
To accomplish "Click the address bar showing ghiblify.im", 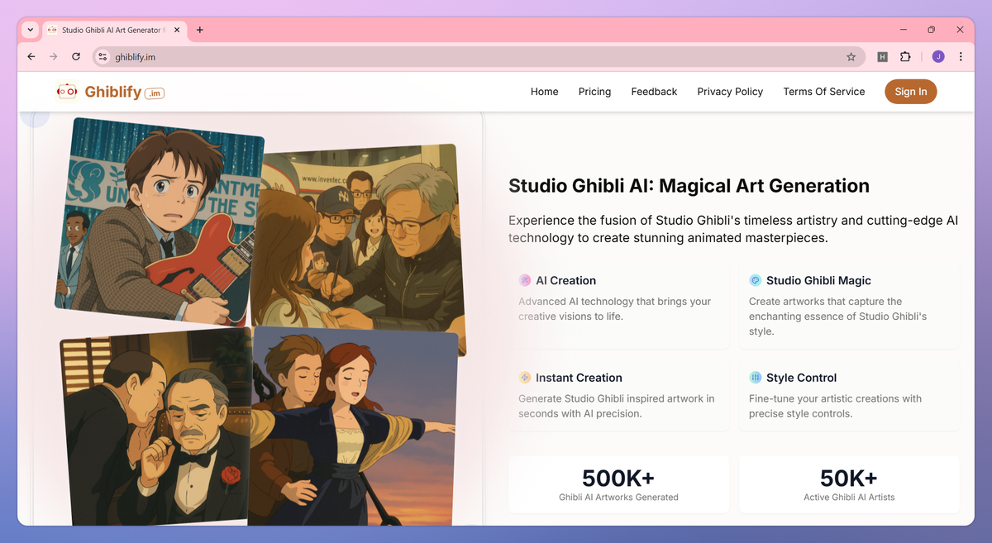I will tap(479, 57).
